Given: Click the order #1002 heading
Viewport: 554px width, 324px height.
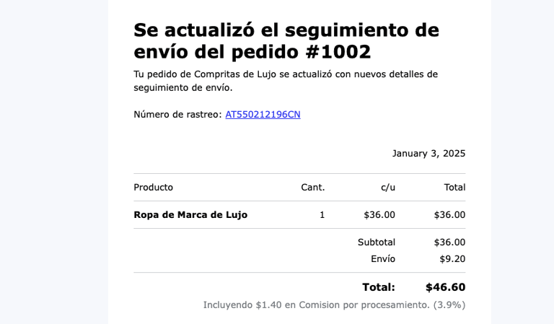Looking at the screenshot, I should pyautogui.click(x=286, y=40).
